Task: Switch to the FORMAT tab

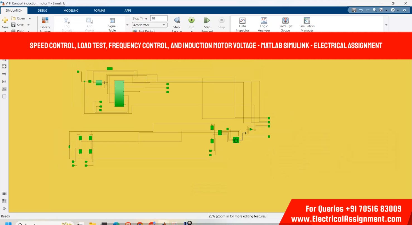Action: pyautogui.click(x=100, y=11)
